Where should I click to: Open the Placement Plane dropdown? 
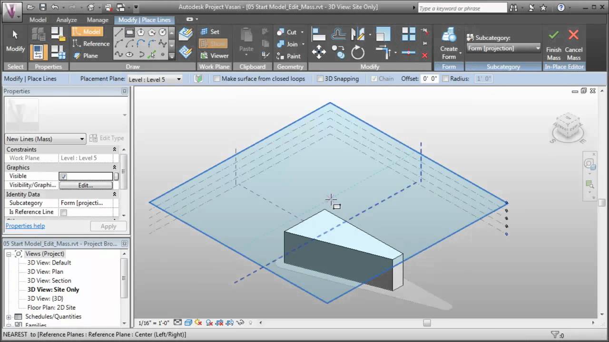[x=178, y=78]
